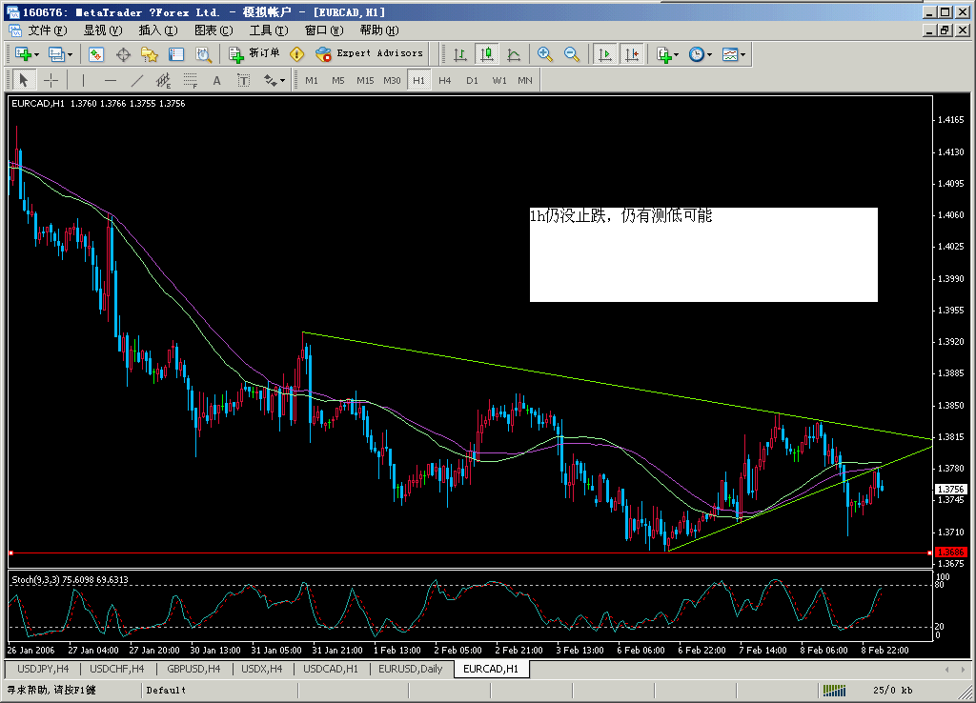Zoom in on the chart
The image size is (976, 703).
(x=545, y=54)
